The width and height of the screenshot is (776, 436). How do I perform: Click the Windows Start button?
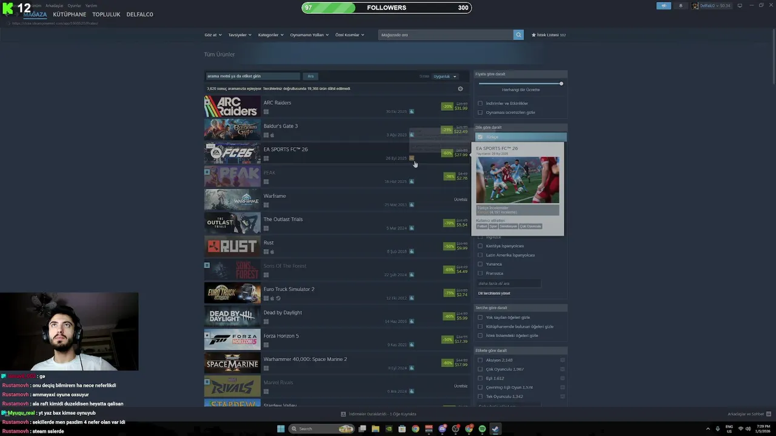[281, 429]
